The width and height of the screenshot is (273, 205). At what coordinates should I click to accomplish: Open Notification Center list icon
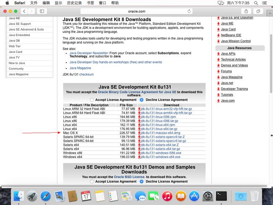point(265,3)
